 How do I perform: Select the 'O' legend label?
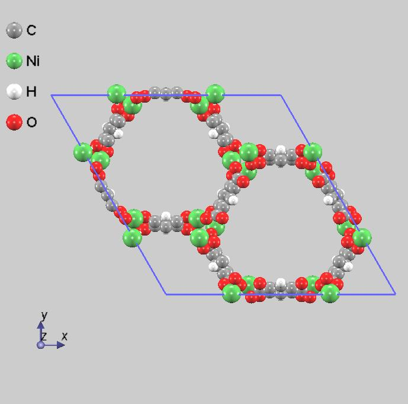coord(32,122)
